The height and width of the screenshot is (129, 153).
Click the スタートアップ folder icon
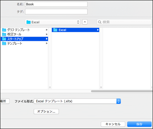(x=4, y=39)
